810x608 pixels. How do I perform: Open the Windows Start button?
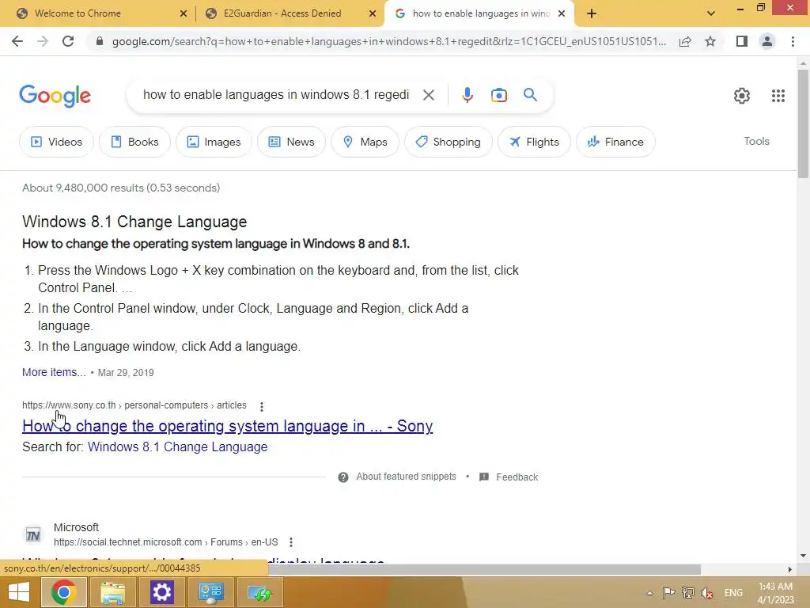click(x=19, y=592)
